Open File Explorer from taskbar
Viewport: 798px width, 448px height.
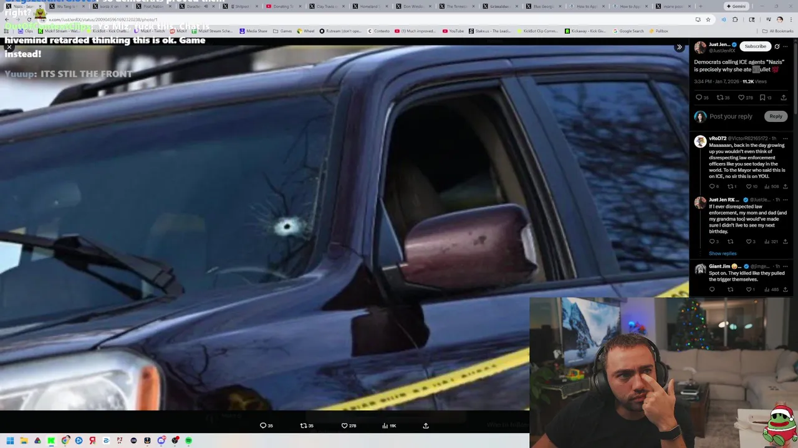click(24, 441)
